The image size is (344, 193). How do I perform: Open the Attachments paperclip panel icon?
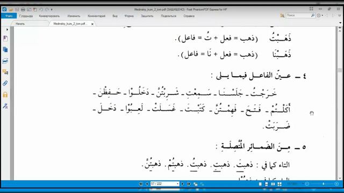5,83
